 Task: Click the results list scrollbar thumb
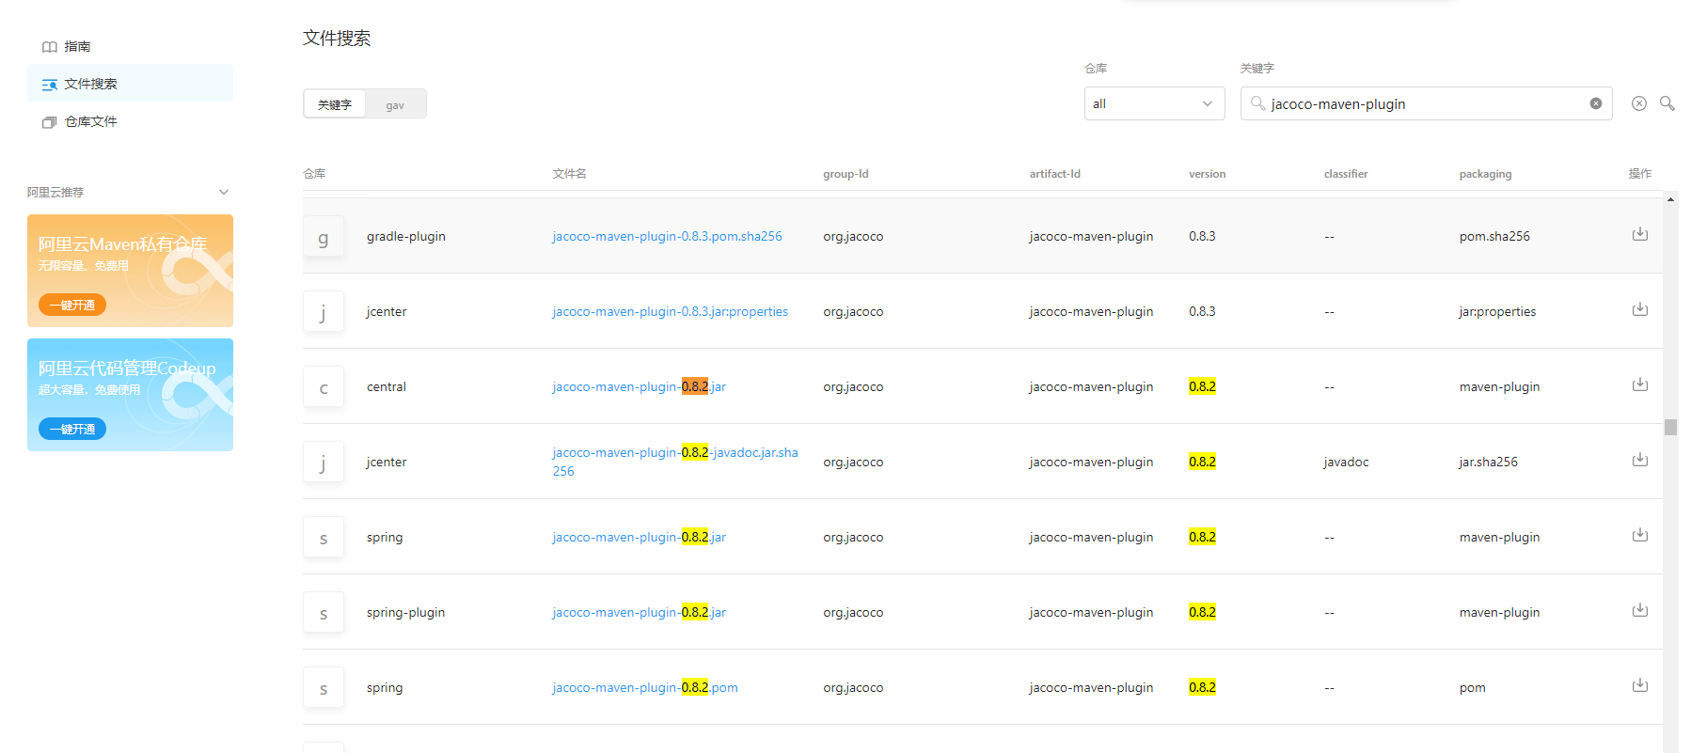[1670, 427]
